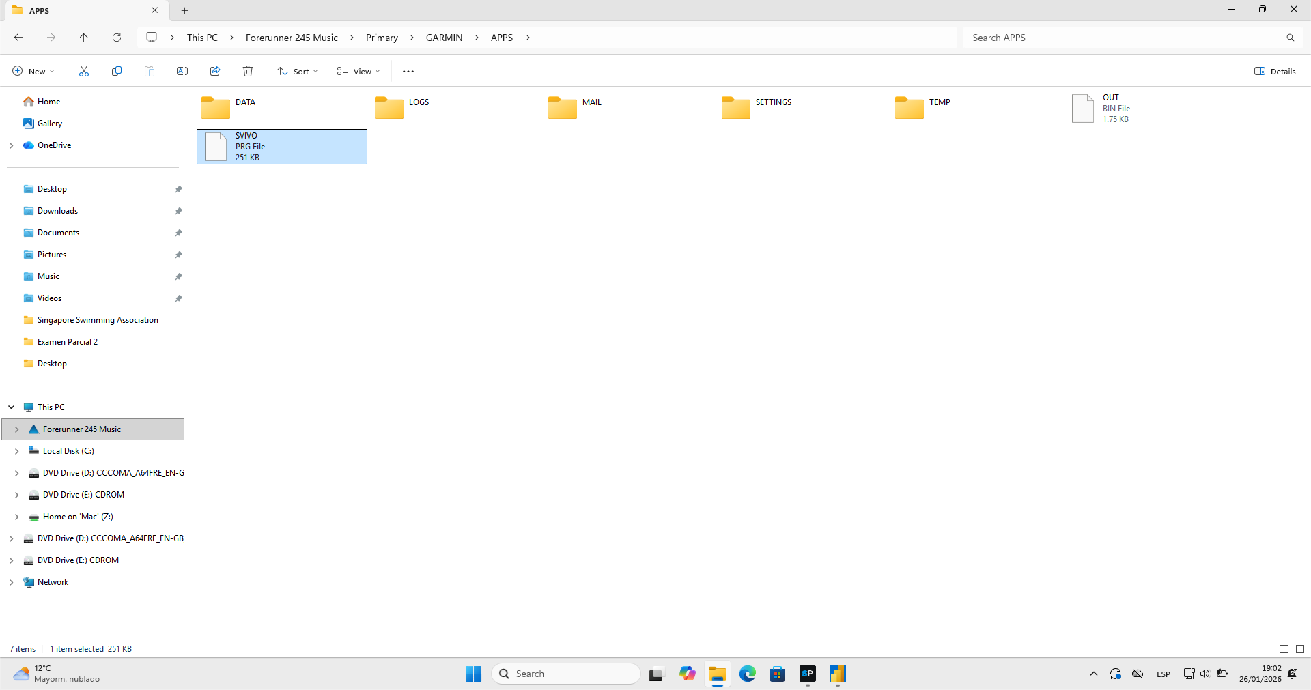Image resolution: width=1311 pixels, height=690 pixels.
Task: Open Microsoft Store from taskbar
Action: 778,674
